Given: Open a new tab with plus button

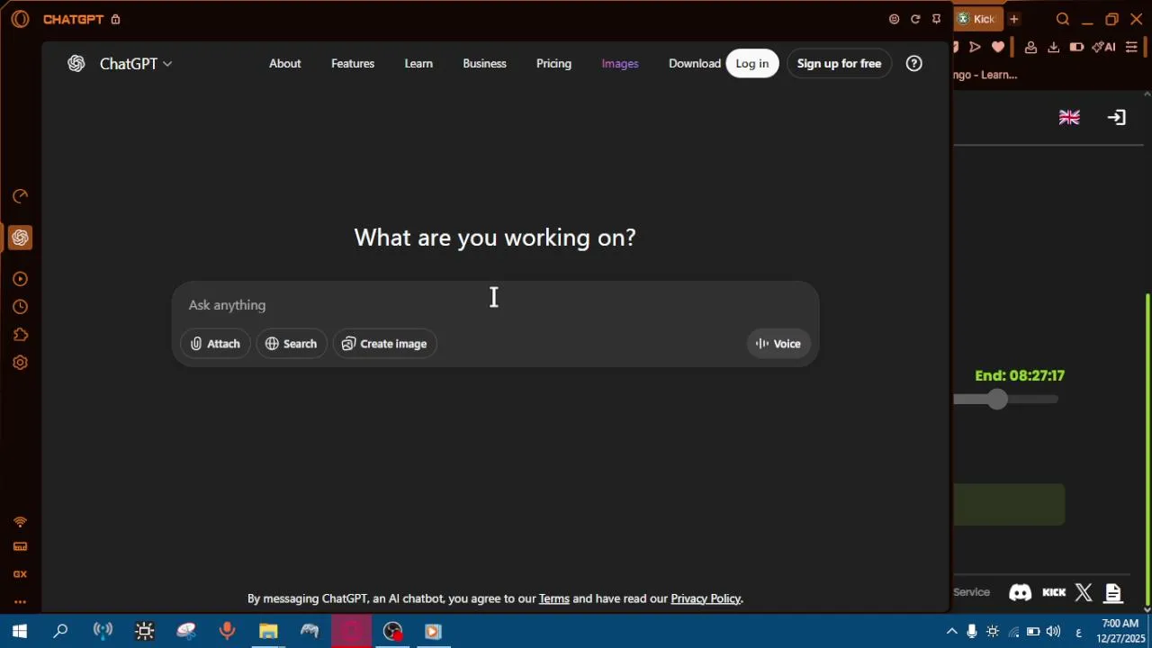Looking at the screenshot, I should pos(1013,19).
